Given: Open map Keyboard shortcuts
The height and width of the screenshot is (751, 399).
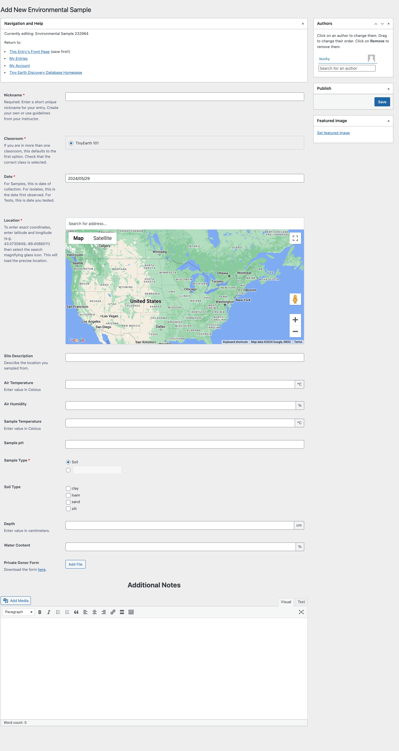Looking at the screenshot, I should click(235, 342).
